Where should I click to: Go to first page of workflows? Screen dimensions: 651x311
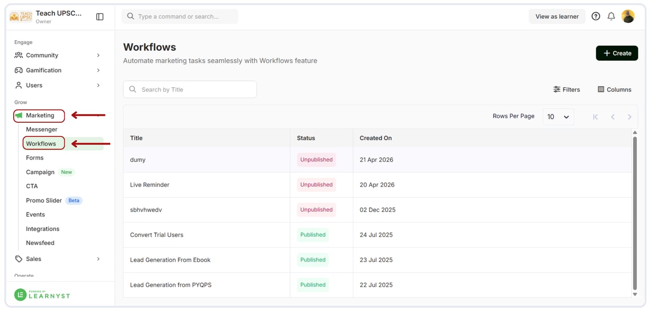coord(595,117)
